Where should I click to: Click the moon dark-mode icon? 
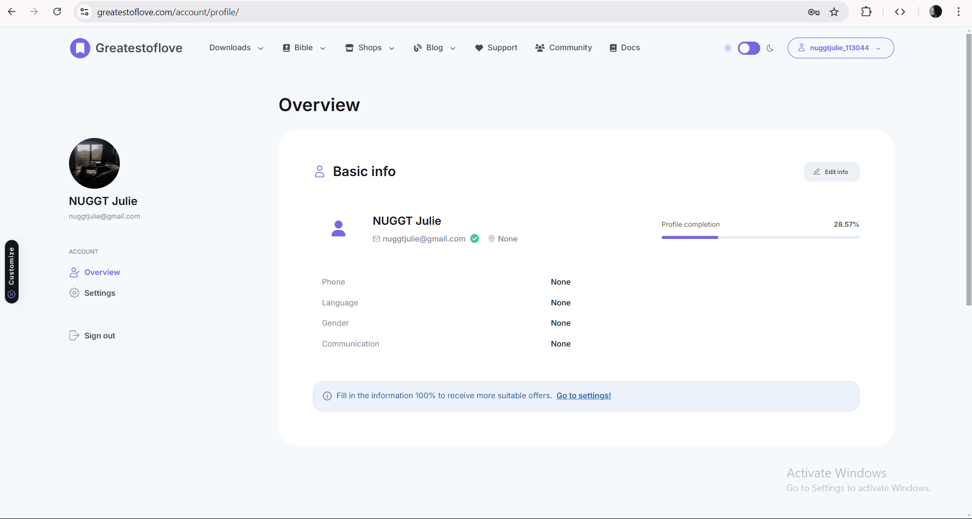(770, 48)
